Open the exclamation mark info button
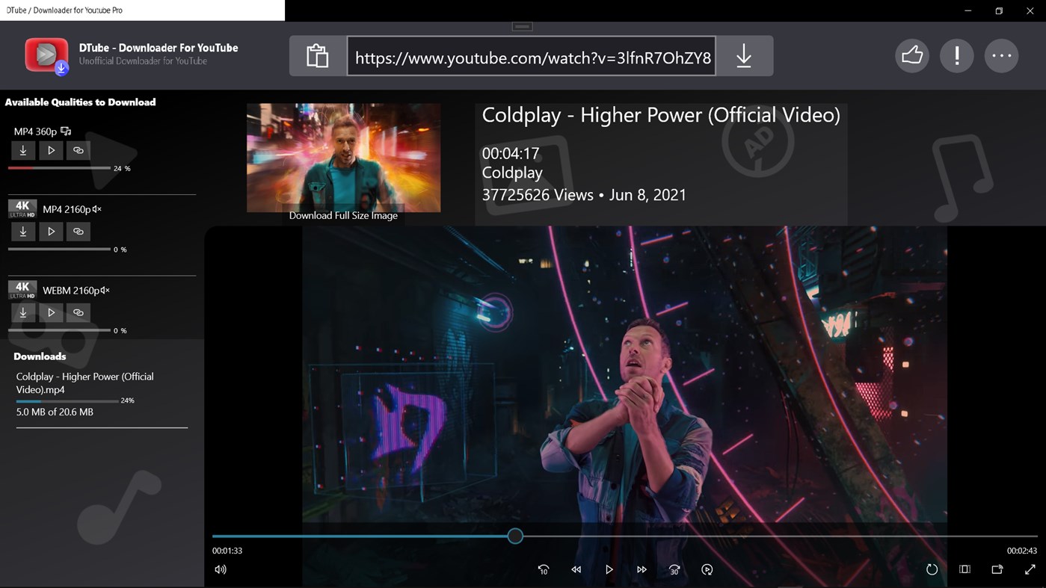The height and width of the screenshot is (588, 1046). point(957,55)
